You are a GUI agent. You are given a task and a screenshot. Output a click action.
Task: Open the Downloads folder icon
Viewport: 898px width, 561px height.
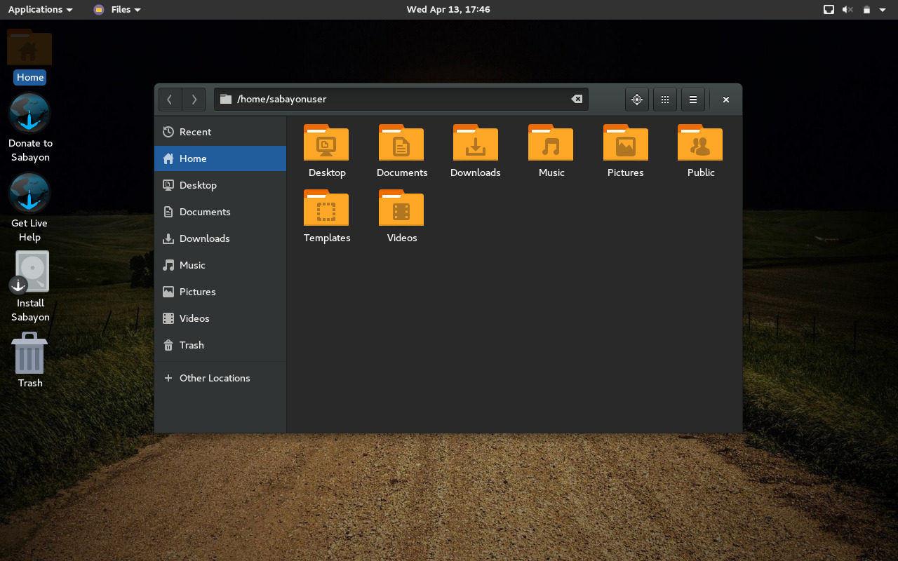(475, 143)
